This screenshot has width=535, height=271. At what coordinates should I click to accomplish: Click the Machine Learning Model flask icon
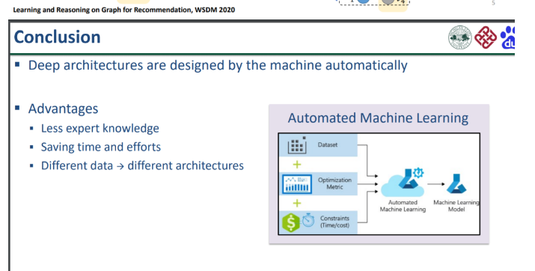pyautogui.click(x=456, y=184)
